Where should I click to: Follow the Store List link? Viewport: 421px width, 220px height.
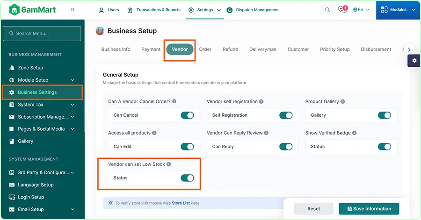(181, 203)
